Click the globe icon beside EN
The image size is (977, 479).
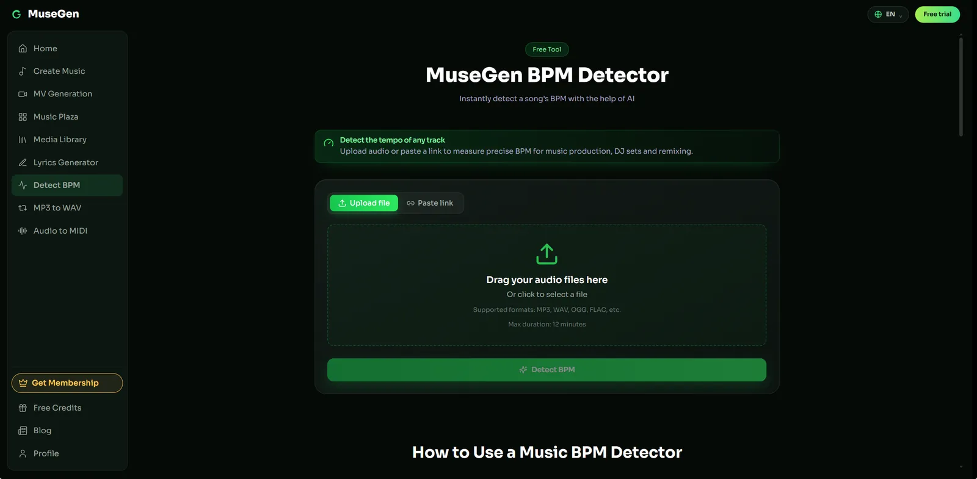pyautogui.click(x=878, y=14)
